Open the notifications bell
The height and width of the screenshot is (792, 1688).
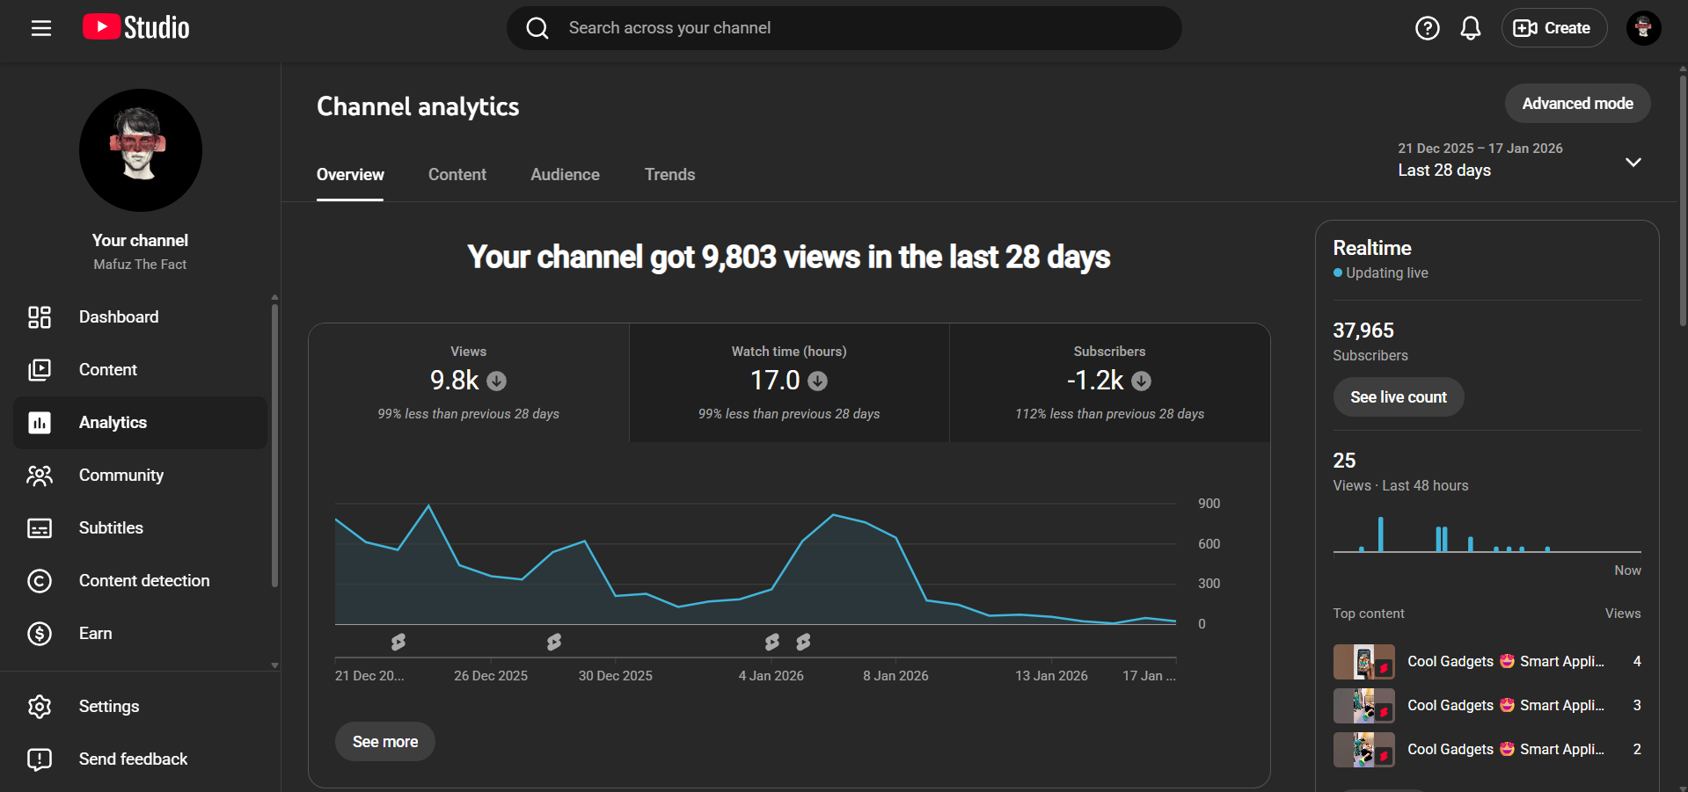[1470, 28]
